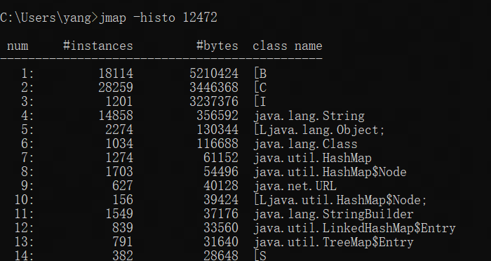491x261 pixels.
Task: Click the bytes value '116688'
Action: (x=217, y=144)
